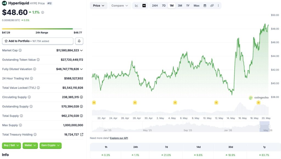Open the Outstanding Token Value info icon
Screen dimensions: 281x159
(x=38, y=60)
